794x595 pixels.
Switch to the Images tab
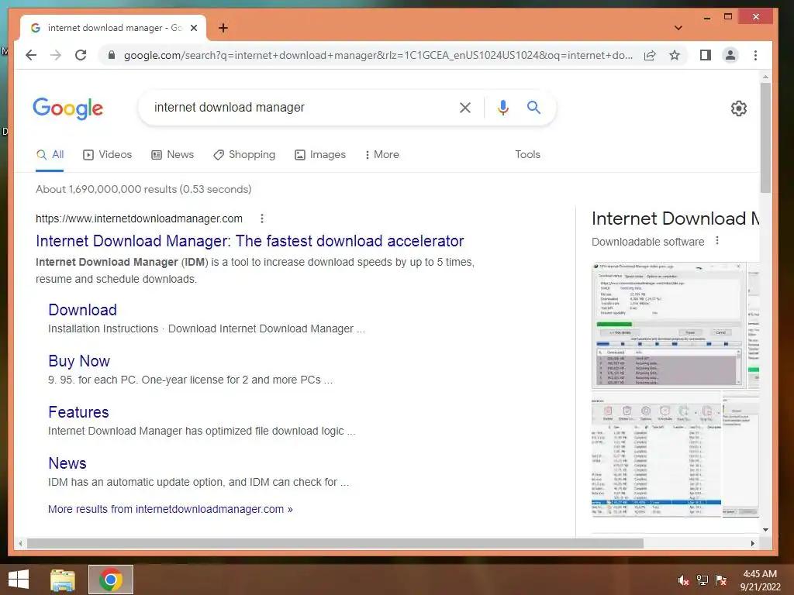pyautogui.click(x=320, y=155)
